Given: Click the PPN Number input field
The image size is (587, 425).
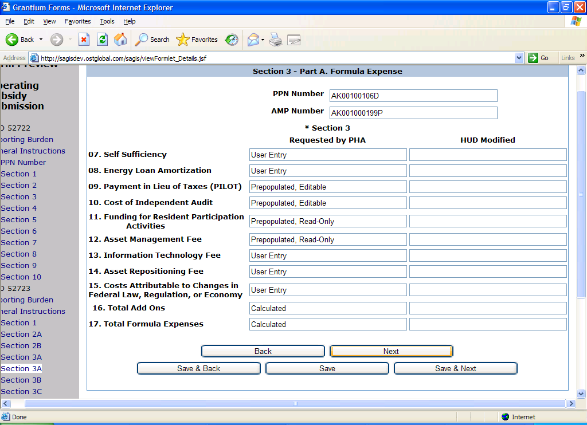Looking at the screenshot, I should (x=413, y=96).
